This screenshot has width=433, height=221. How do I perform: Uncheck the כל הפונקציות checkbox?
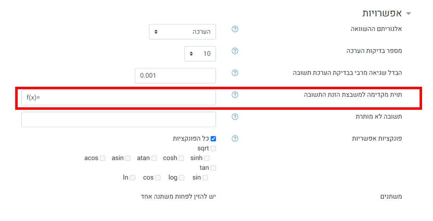(213, 139)
